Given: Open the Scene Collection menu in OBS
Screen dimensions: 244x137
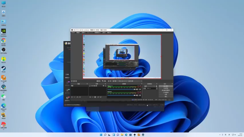Looking at the screenshot, I should coord(97,33).
